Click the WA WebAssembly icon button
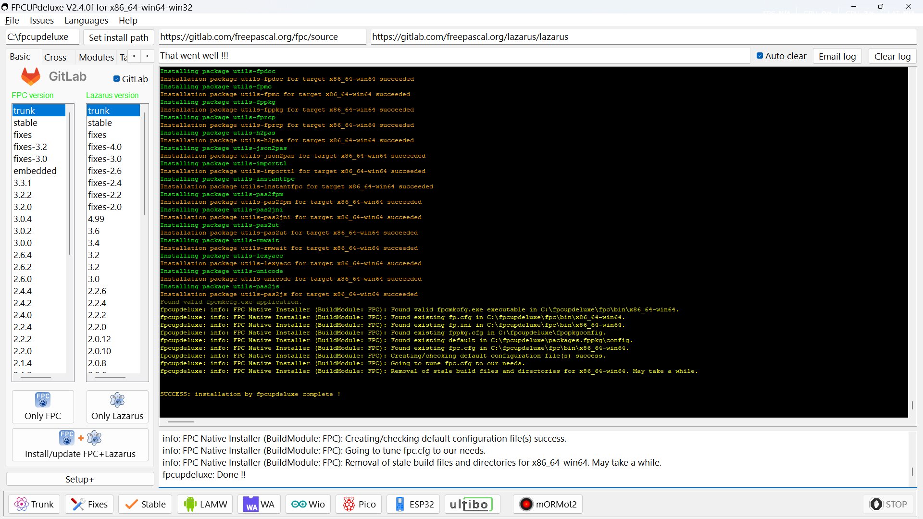Screen dimensions: 923x519 tap(259, 504)
